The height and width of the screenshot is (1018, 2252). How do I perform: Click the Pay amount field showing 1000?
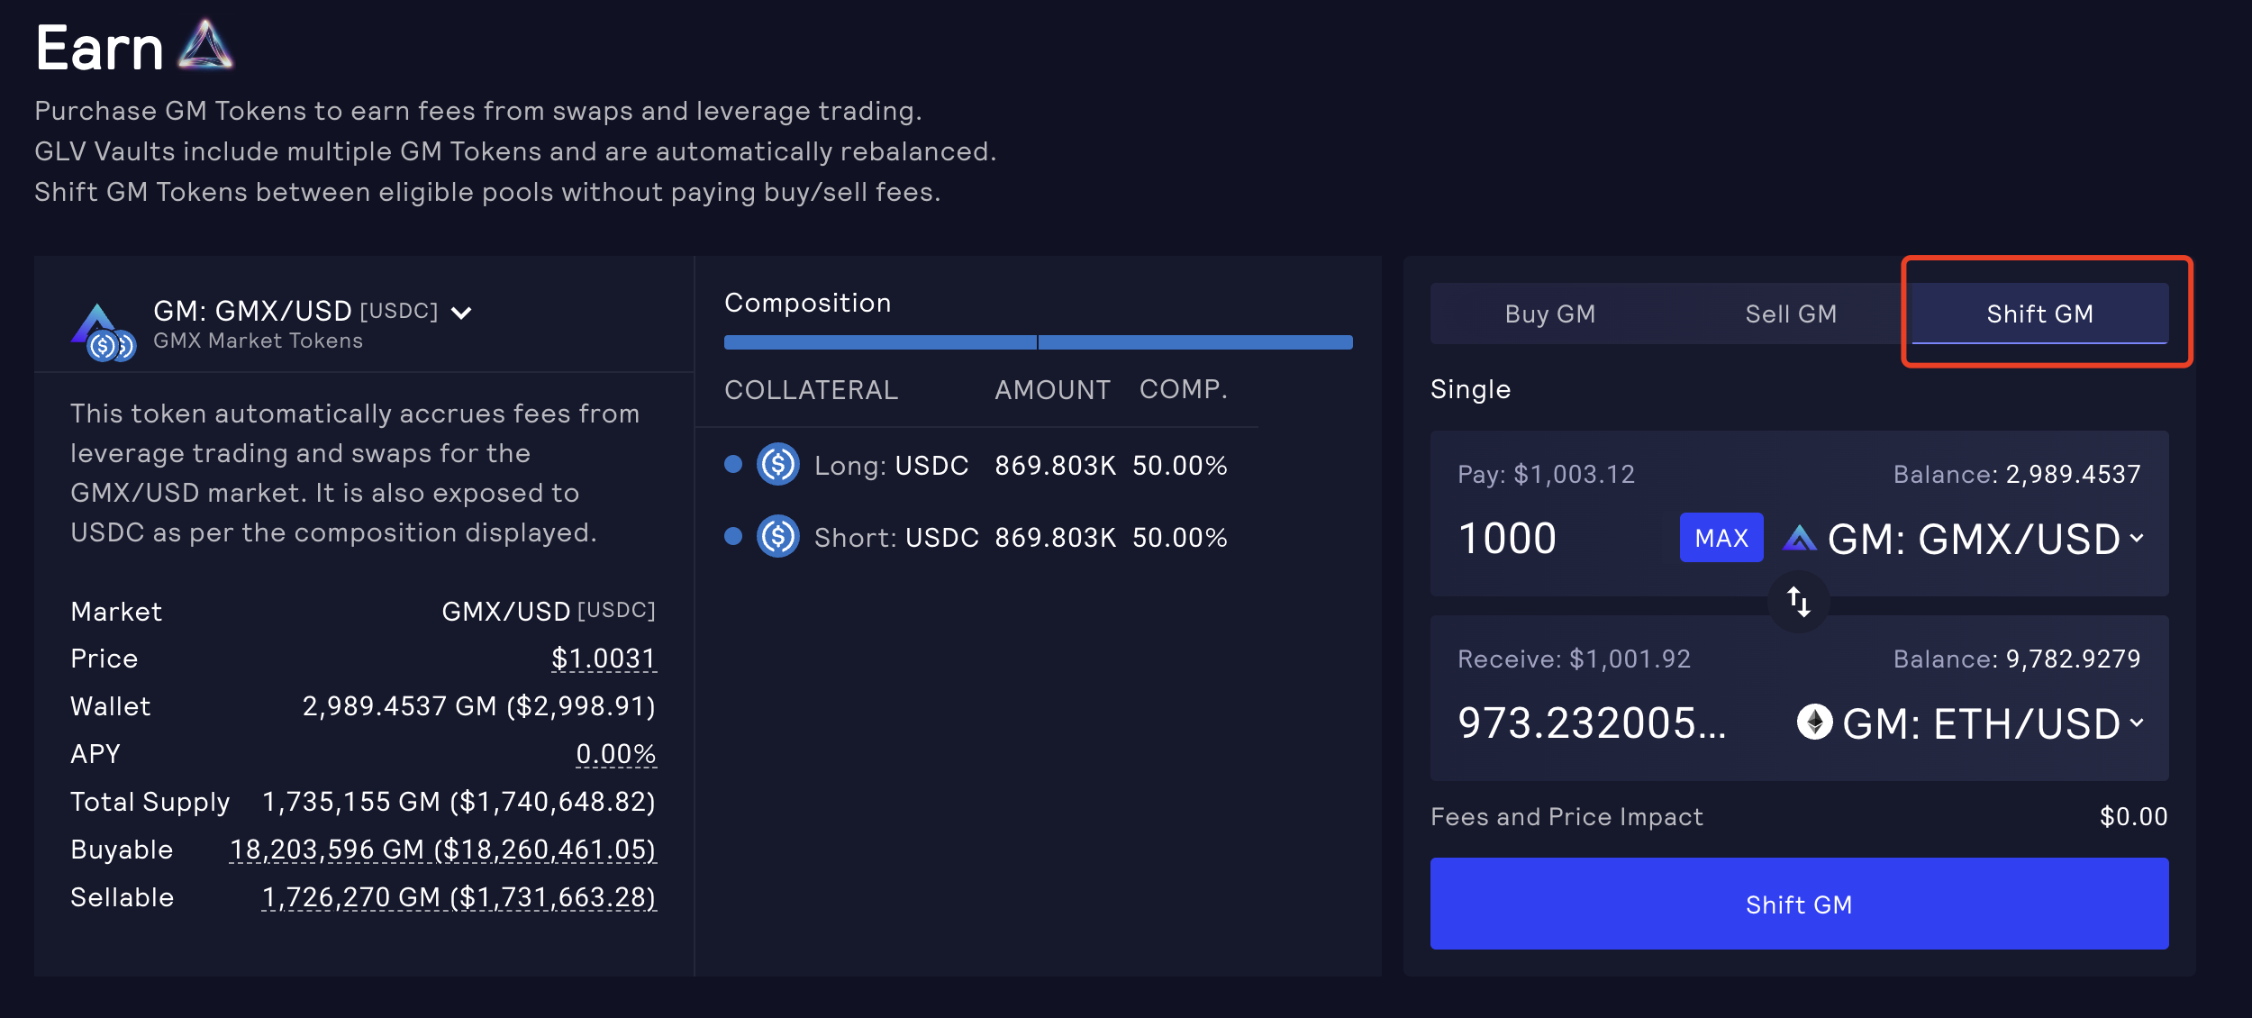pyautogui.click(x=1558, y=539)
